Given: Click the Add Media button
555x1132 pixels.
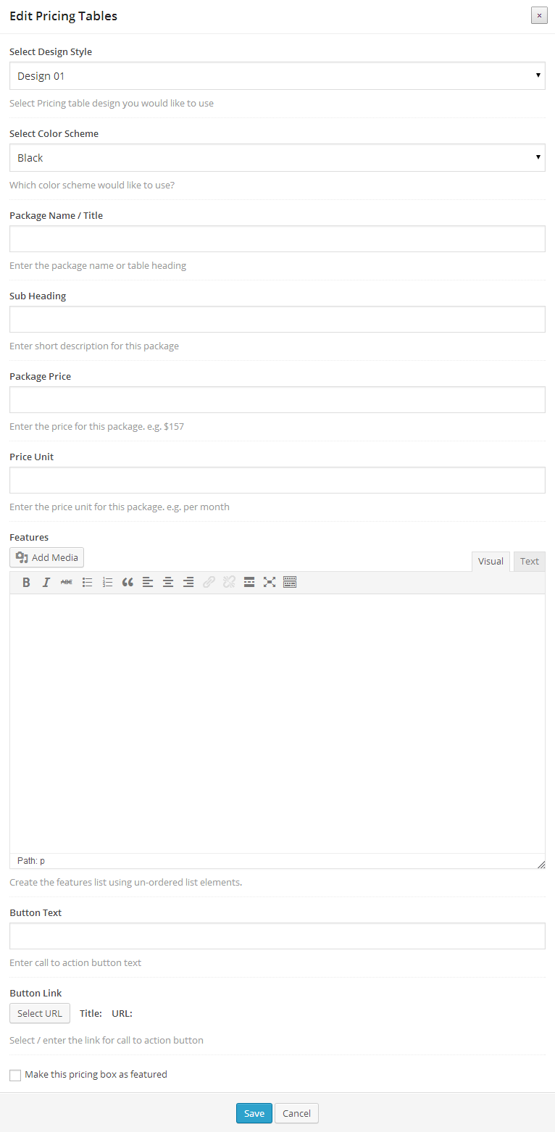Looking at the screenshot, I should click(47, 557).
